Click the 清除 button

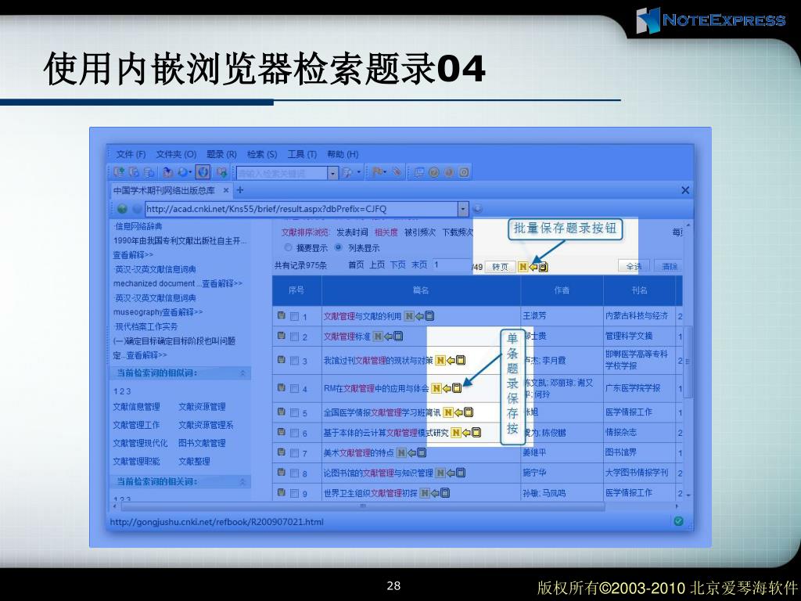669,266
